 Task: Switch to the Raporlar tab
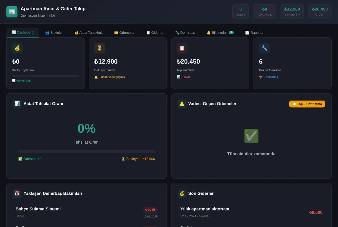tap(254, 33)
